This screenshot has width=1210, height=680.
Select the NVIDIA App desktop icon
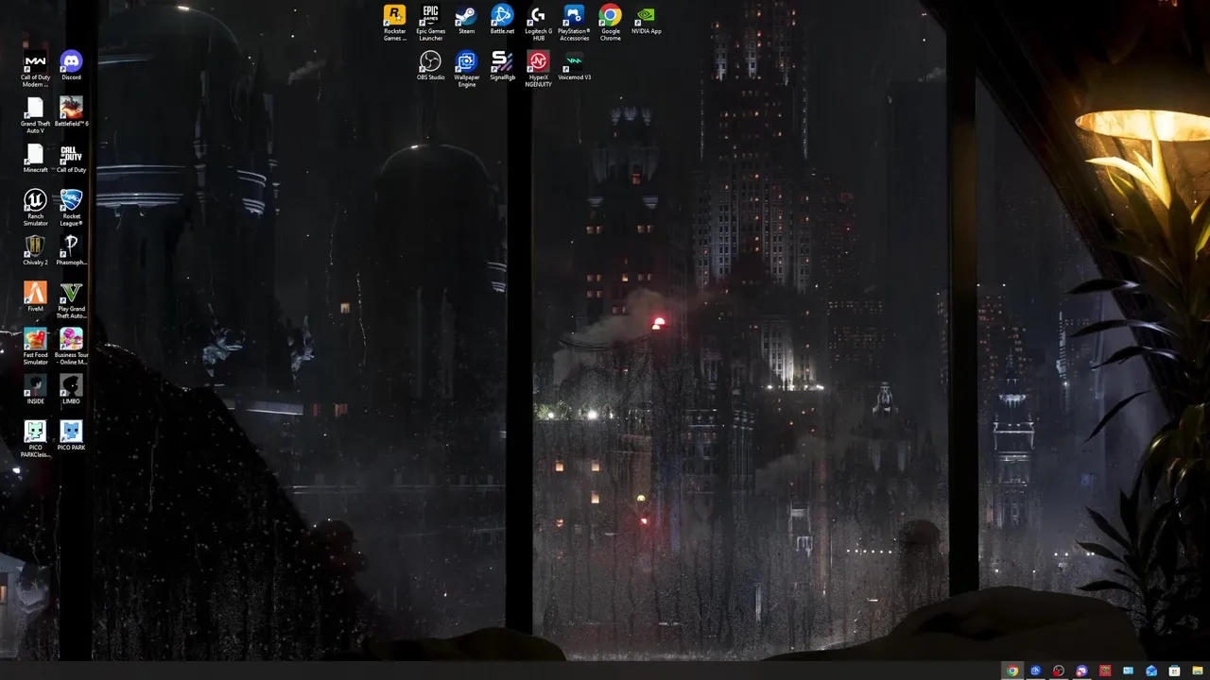pos(647,20)
